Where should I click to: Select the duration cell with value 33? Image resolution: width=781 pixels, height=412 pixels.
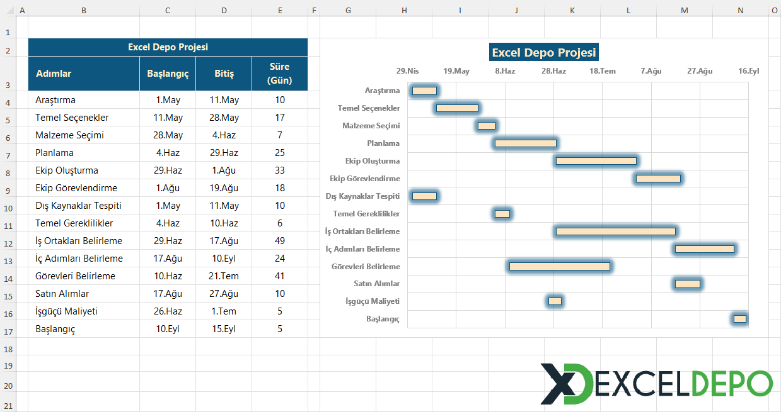pyautogui.click(x=280, y=170)
